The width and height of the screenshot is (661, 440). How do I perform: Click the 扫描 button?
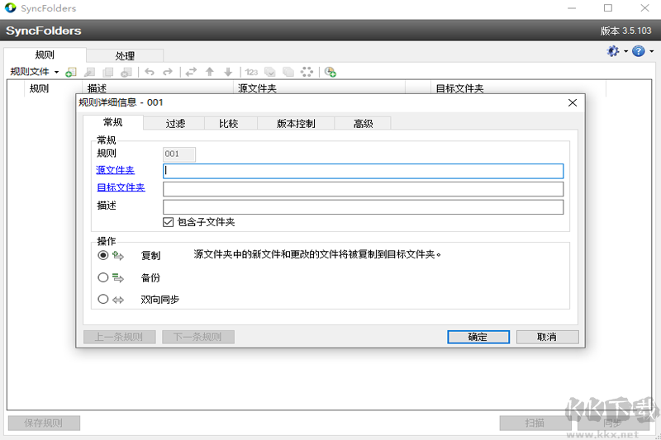535,423
